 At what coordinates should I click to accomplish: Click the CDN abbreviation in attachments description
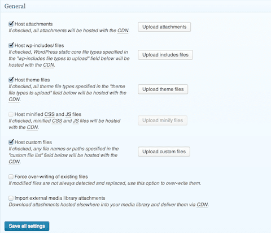(x=123, y=31)
